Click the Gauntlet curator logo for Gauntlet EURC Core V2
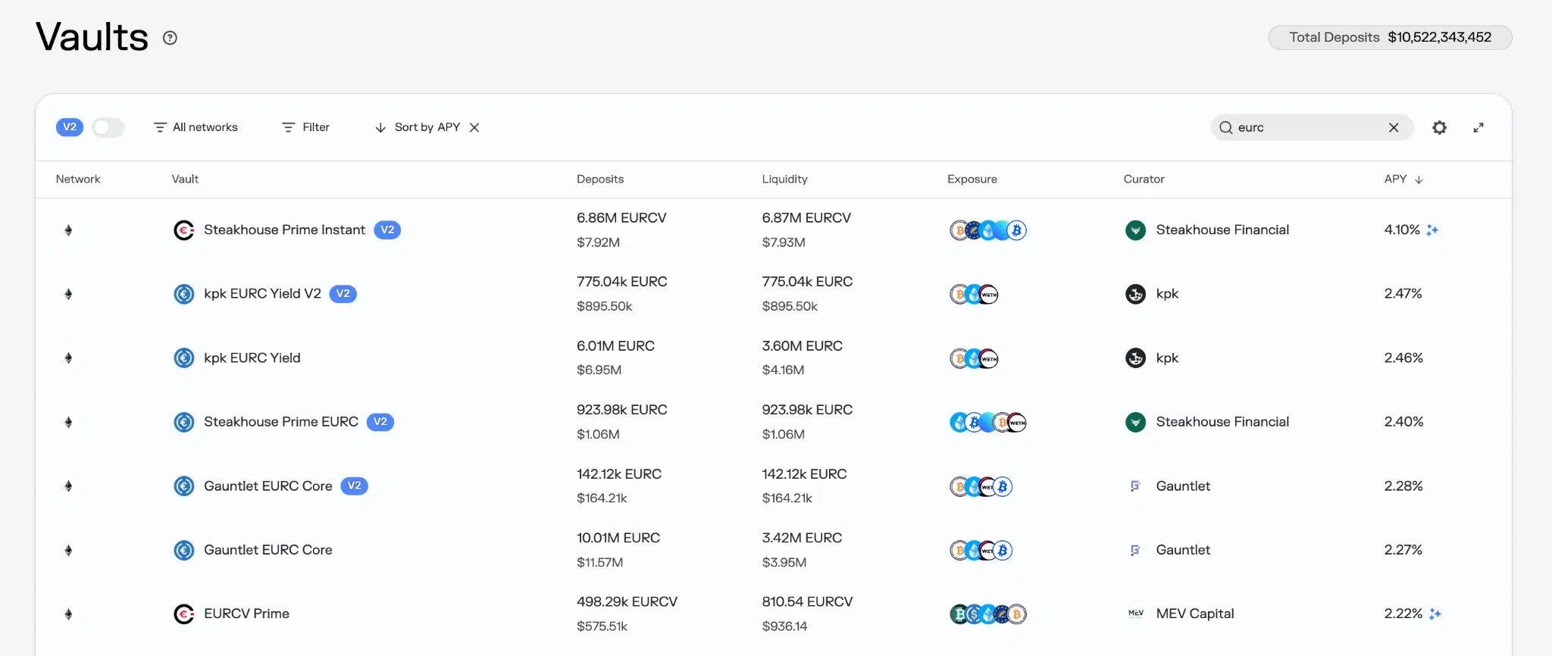The height and width of the screenshot is (656, 1552). (x=1135, y=486)
